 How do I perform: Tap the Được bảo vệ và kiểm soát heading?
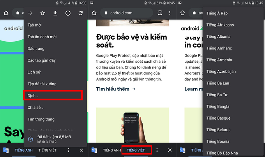tap(131, 41)
